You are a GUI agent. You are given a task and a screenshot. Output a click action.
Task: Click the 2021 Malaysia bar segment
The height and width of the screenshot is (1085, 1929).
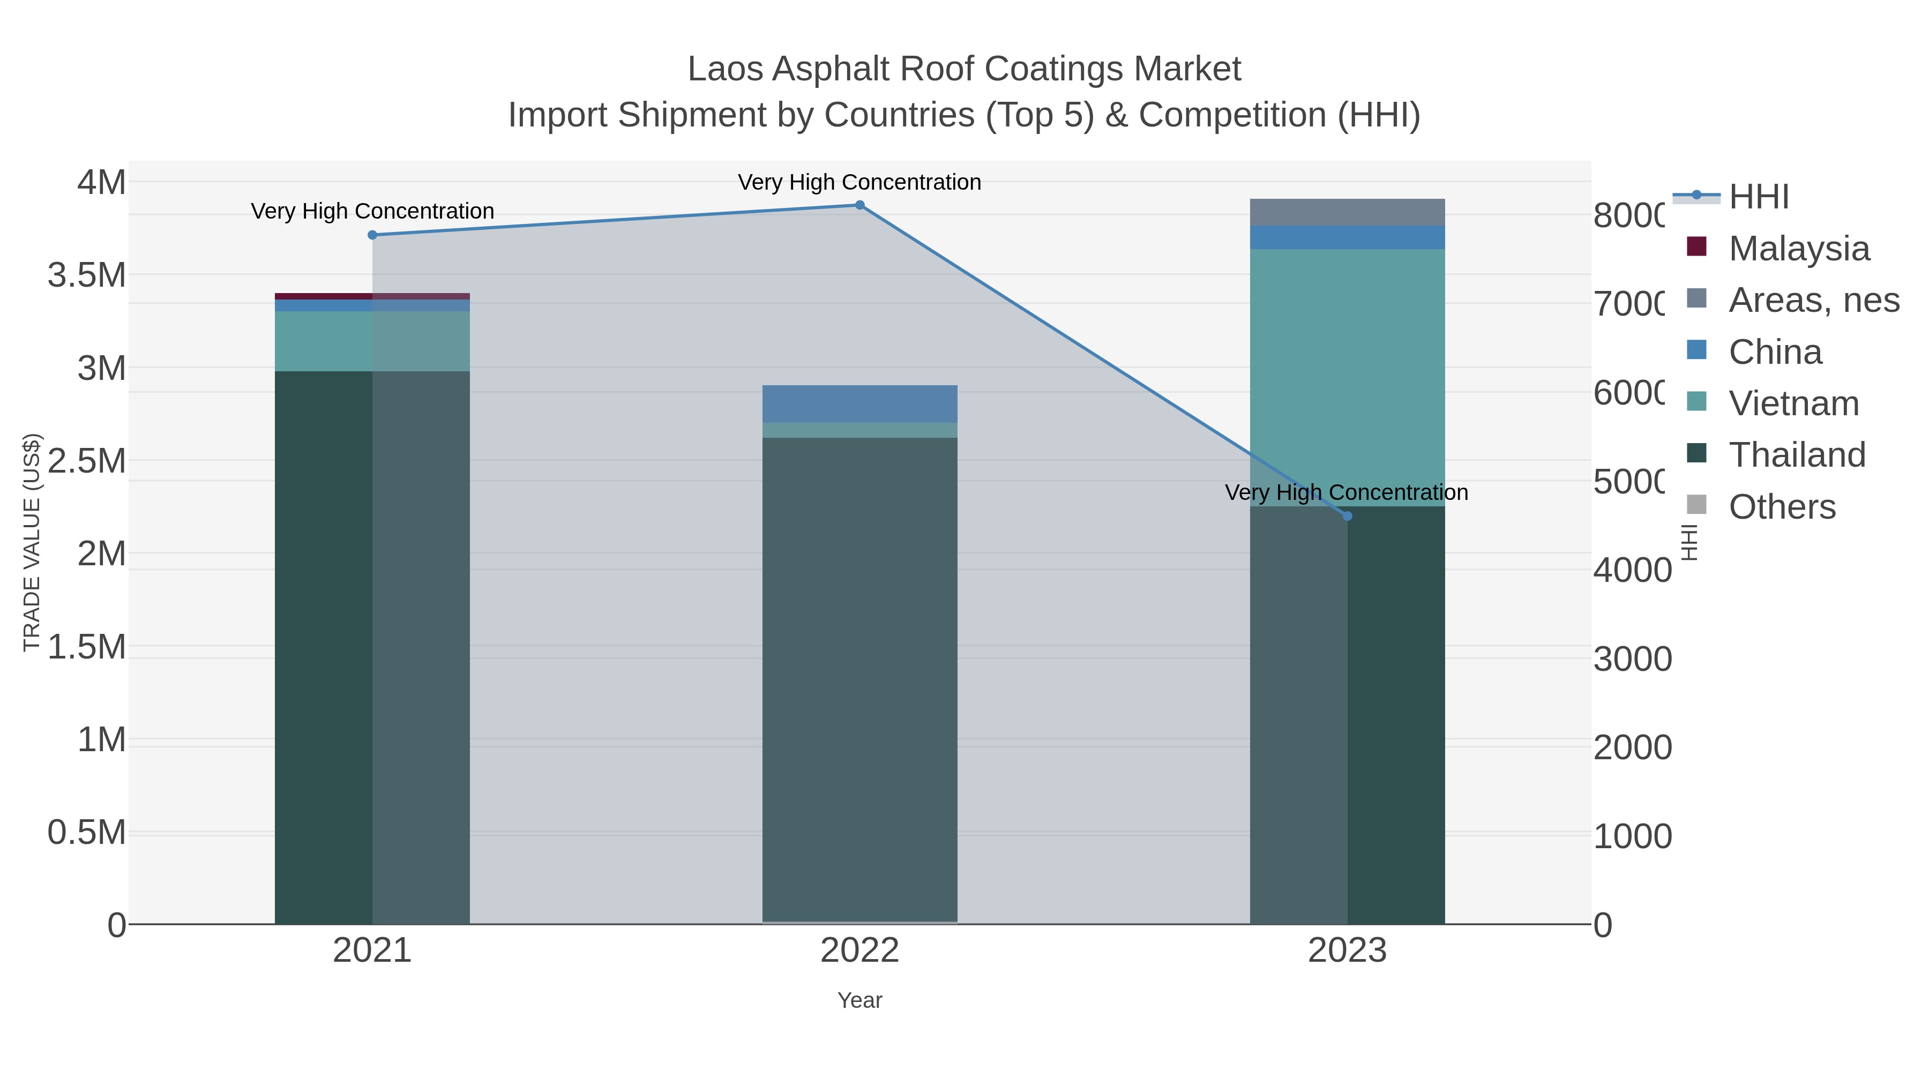pos(372,296)
